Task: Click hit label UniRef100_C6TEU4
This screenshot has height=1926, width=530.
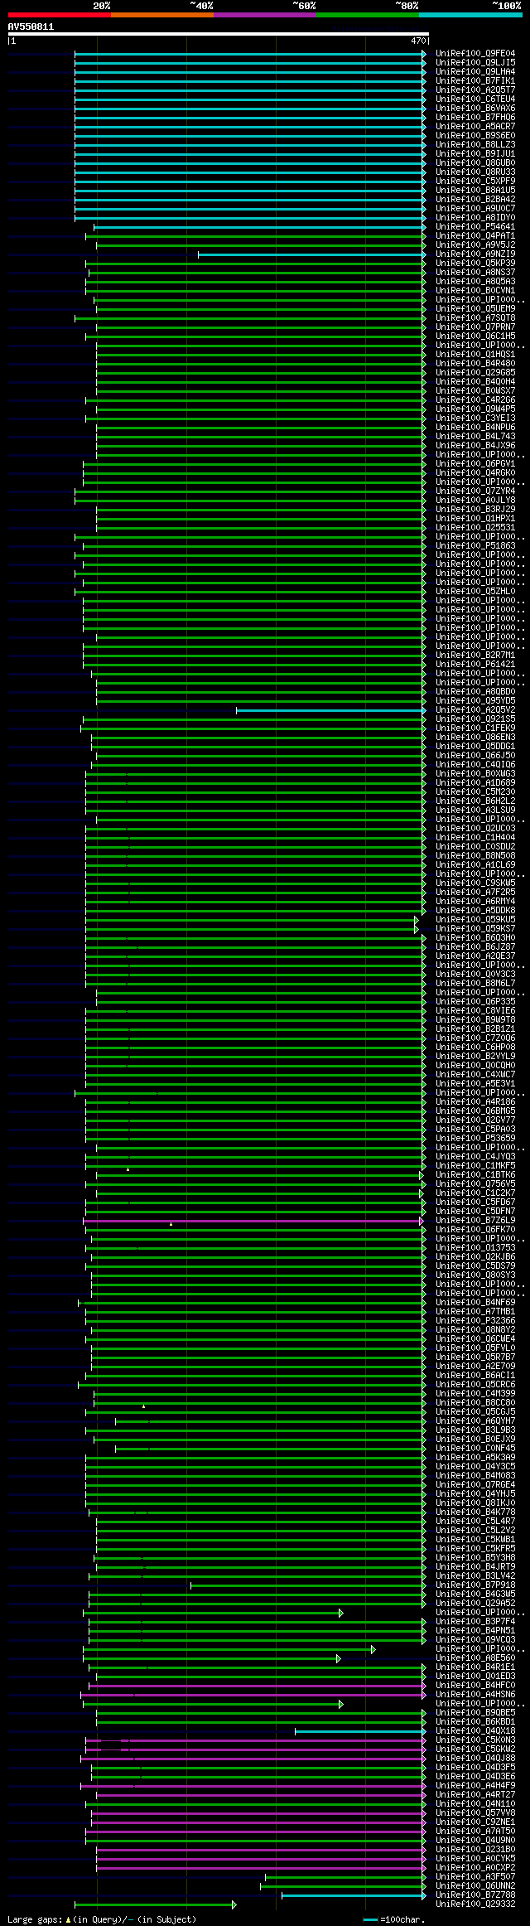Action: [x=475, y=99]
